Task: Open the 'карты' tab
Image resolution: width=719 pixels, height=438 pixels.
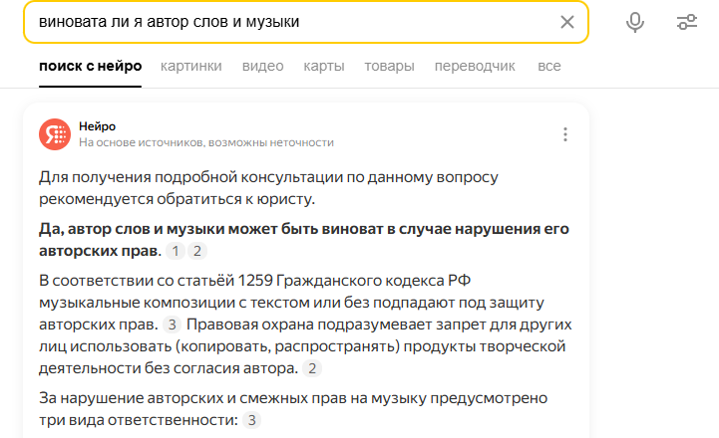Action: 324,67
